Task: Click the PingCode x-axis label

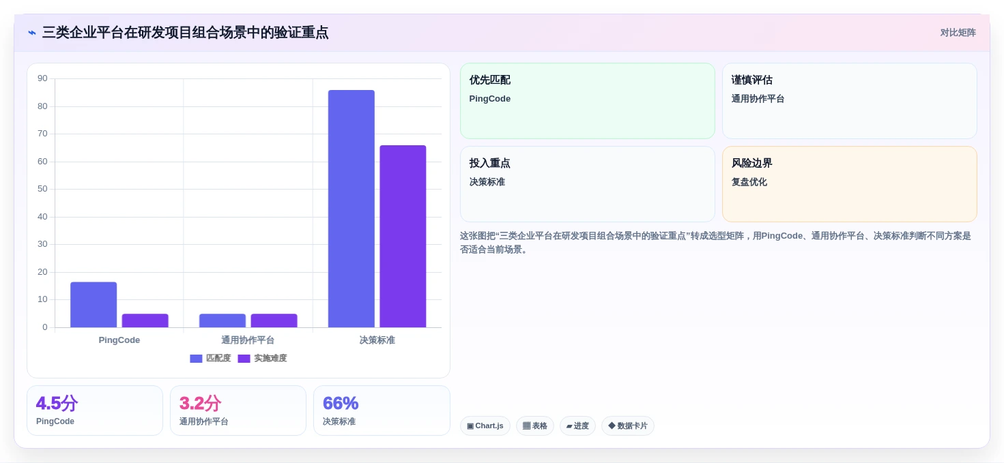Action: click(x=119, y=340)
